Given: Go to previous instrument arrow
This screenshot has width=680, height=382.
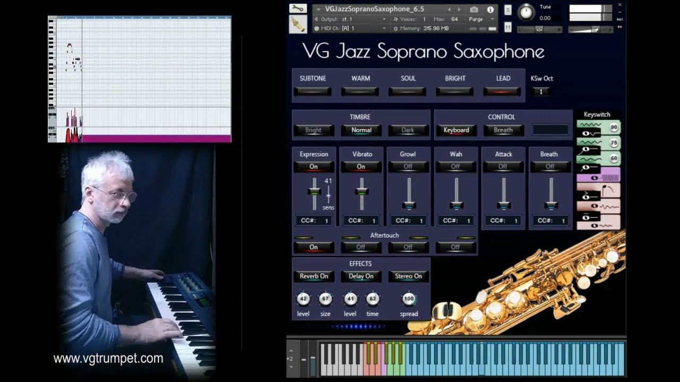Looking at the screenshot, I should (449, 10).
